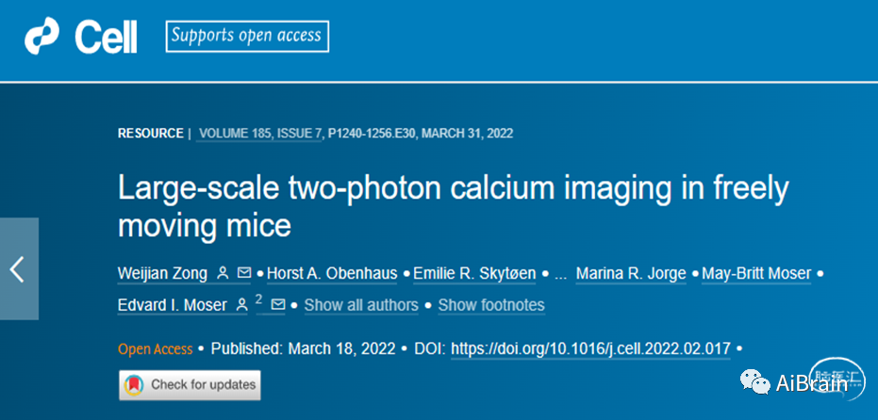Expand the Show footnotes section

491,305
